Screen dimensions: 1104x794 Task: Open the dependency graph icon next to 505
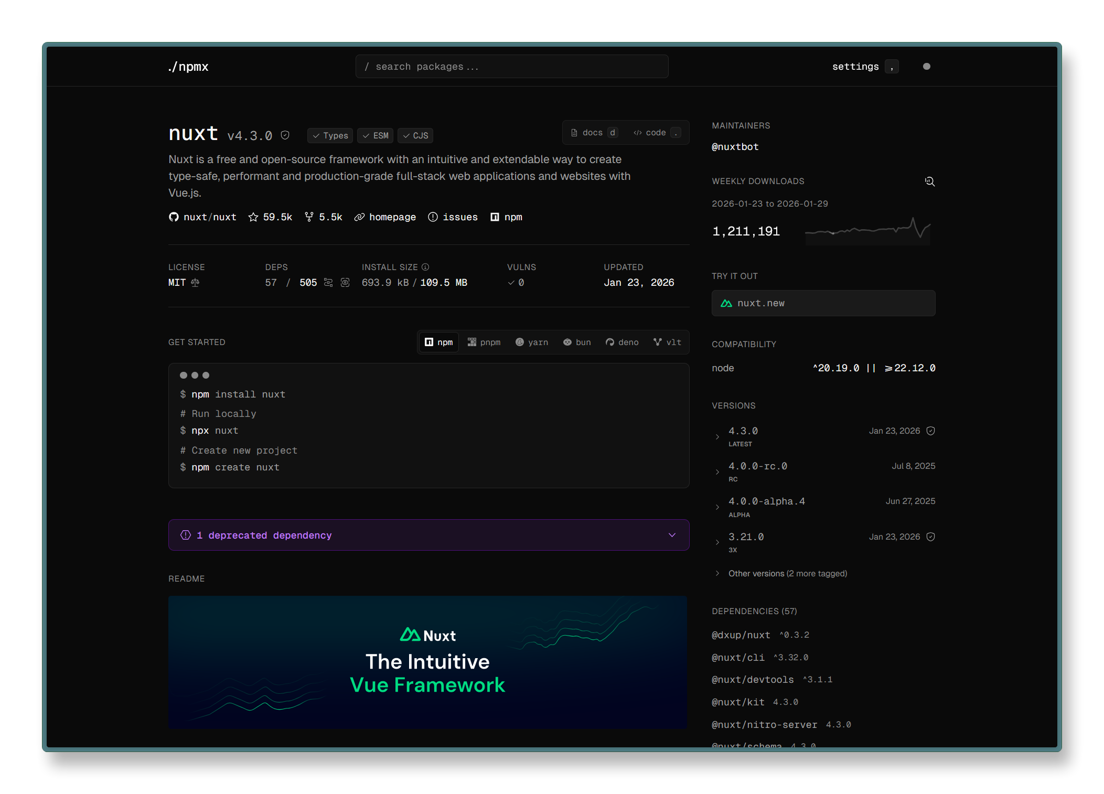328,282
